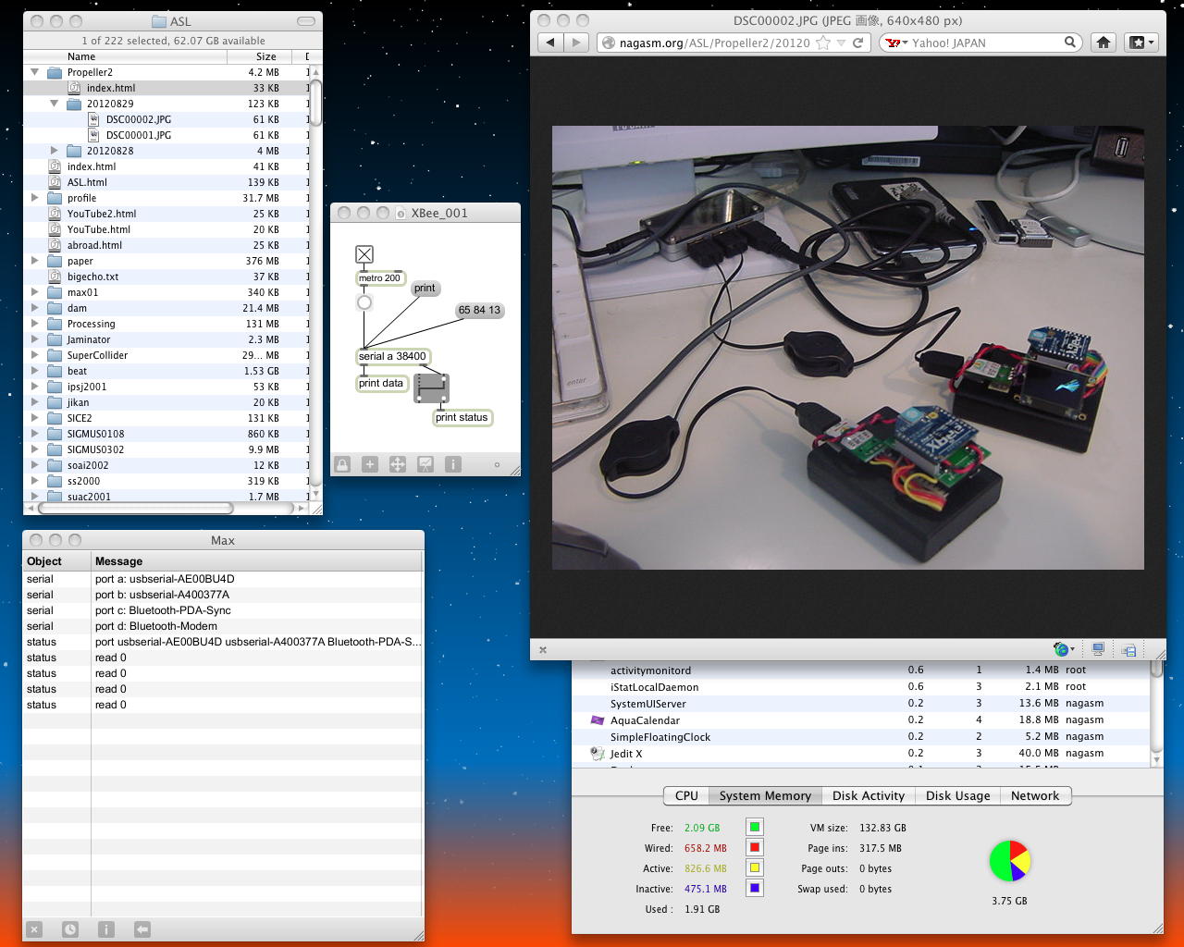Click the bang button below metro 200
The height and width of the screenshot is (947, 1184).
point(364,302)
